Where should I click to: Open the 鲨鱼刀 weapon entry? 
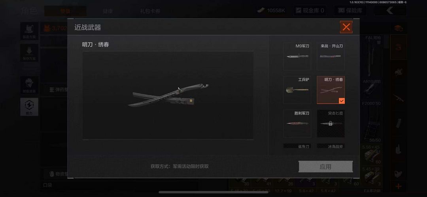[x=297, y=146]
